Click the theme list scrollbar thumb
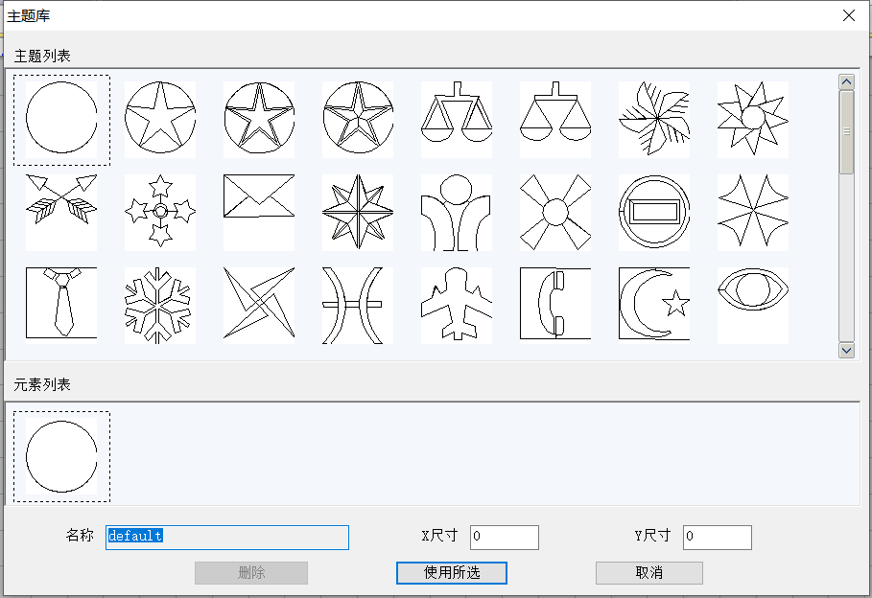Screen dimensions: 872x598 click(x=846, y=132)
